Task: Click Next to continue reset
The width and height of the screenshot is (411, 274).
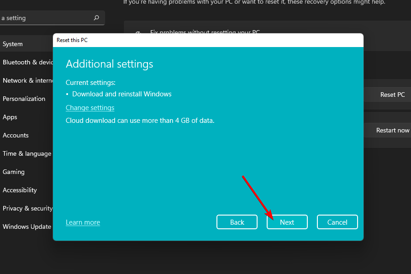Action: tap(287, 222)
